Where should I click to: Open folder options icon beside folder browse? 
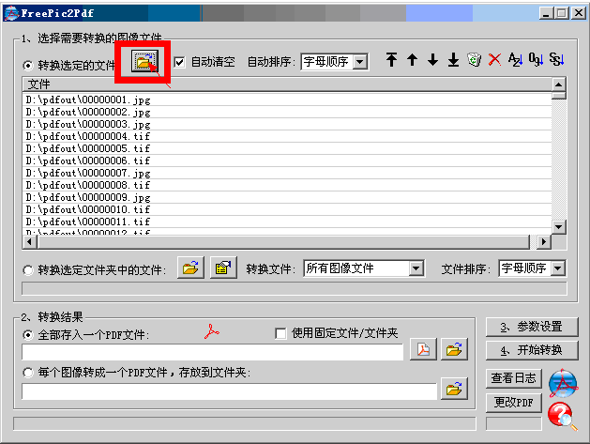pyautogui.click(x=223, y=268)
